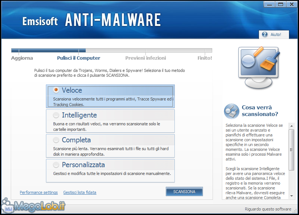Maximize the Emsisoft window
This screenshot has height=215, width=299.
tap(280, 4)
